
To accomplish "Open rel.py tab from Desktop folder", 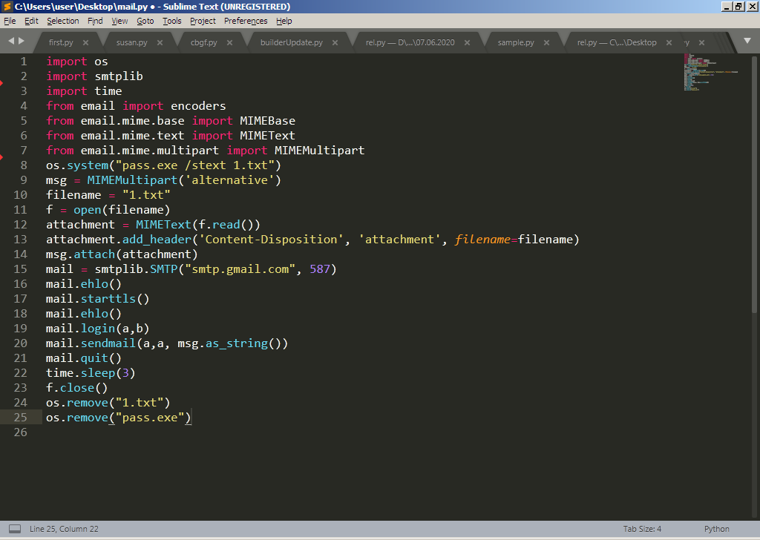I will pos(617,42).
